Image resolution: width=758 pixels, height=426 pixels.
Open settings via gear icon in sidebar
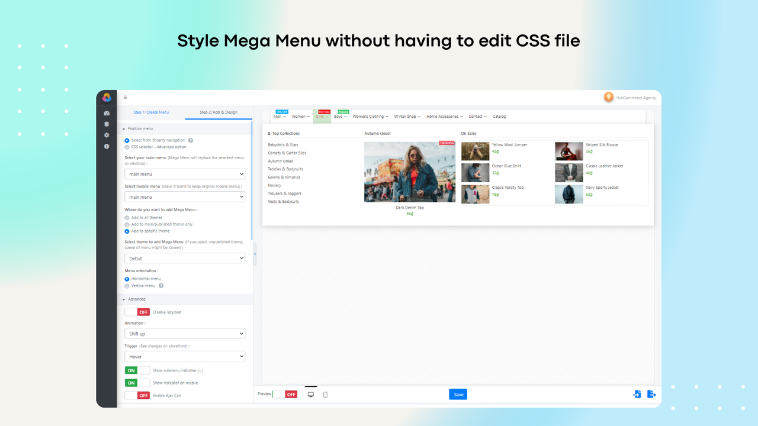pyautogui.click(x=107, y=135)
